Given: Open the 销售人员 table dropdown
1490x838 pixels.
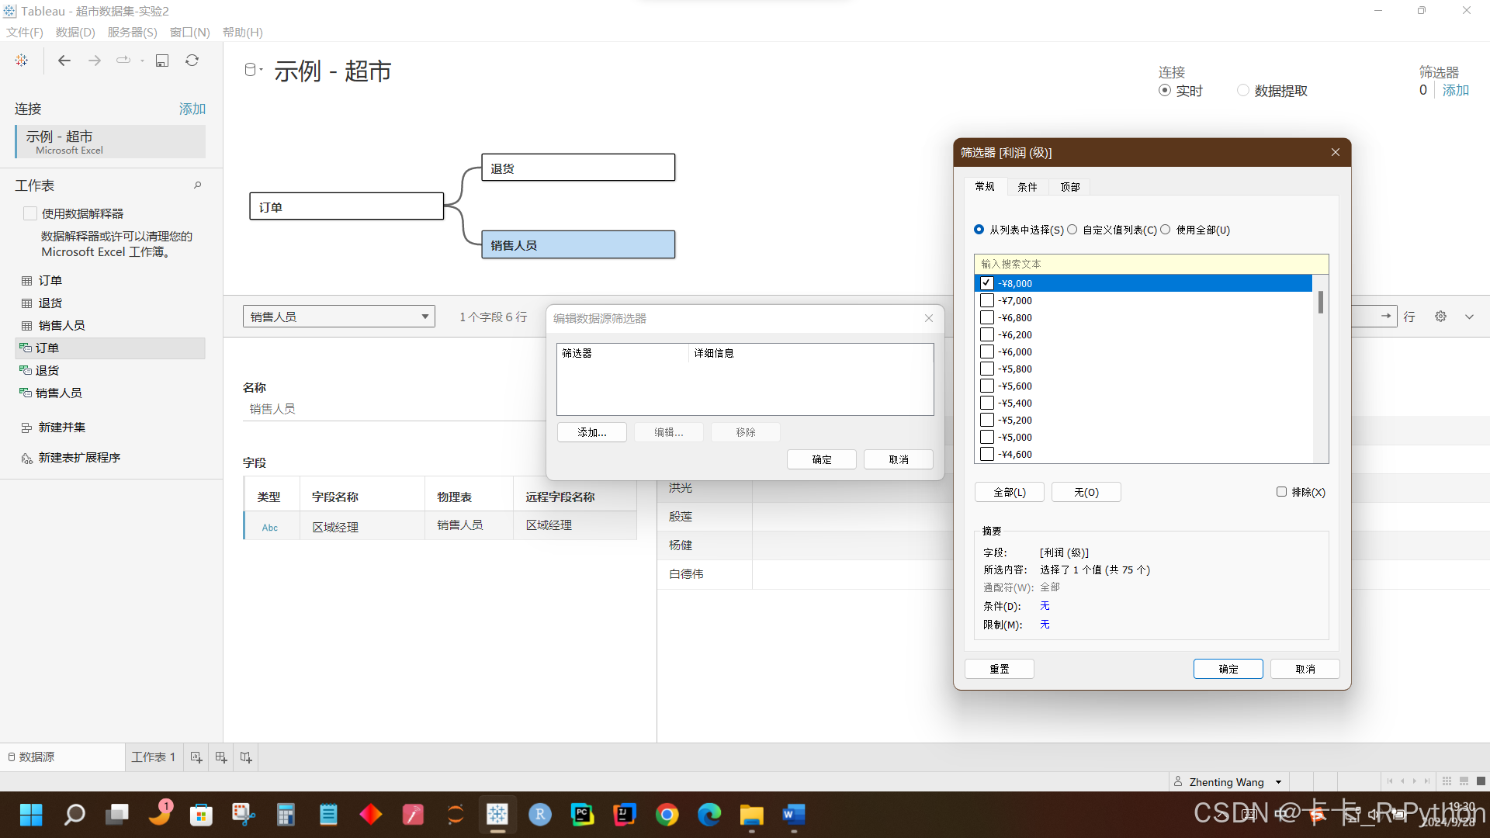Looking at the screenshot, I should pyautogui.click(x=339, y=317).
